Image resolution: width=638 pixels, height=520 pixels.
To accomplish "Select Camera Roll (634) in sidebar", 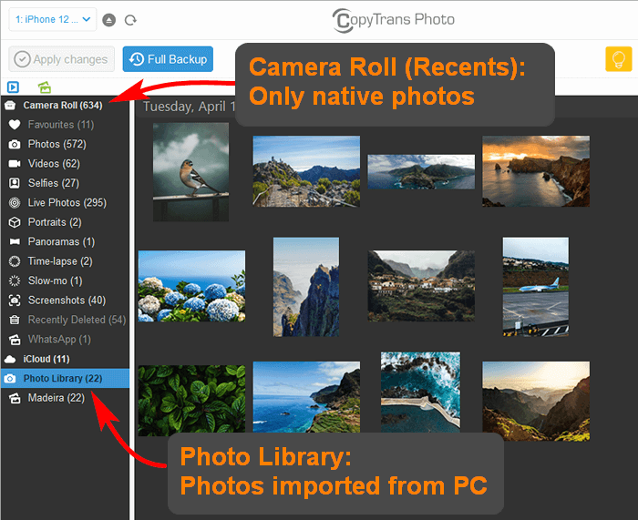I will tap(63, 106).
